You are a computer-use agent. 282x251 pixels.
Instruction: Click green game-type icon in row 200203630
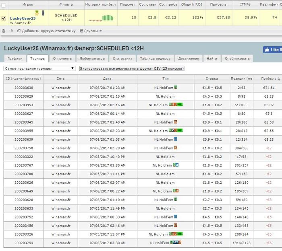(x=176, y=87)
